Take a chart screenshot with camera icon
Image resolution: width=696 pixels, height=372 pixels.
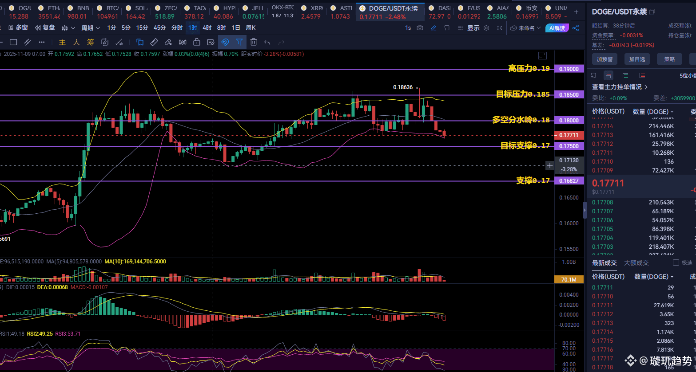coord(420,28)
